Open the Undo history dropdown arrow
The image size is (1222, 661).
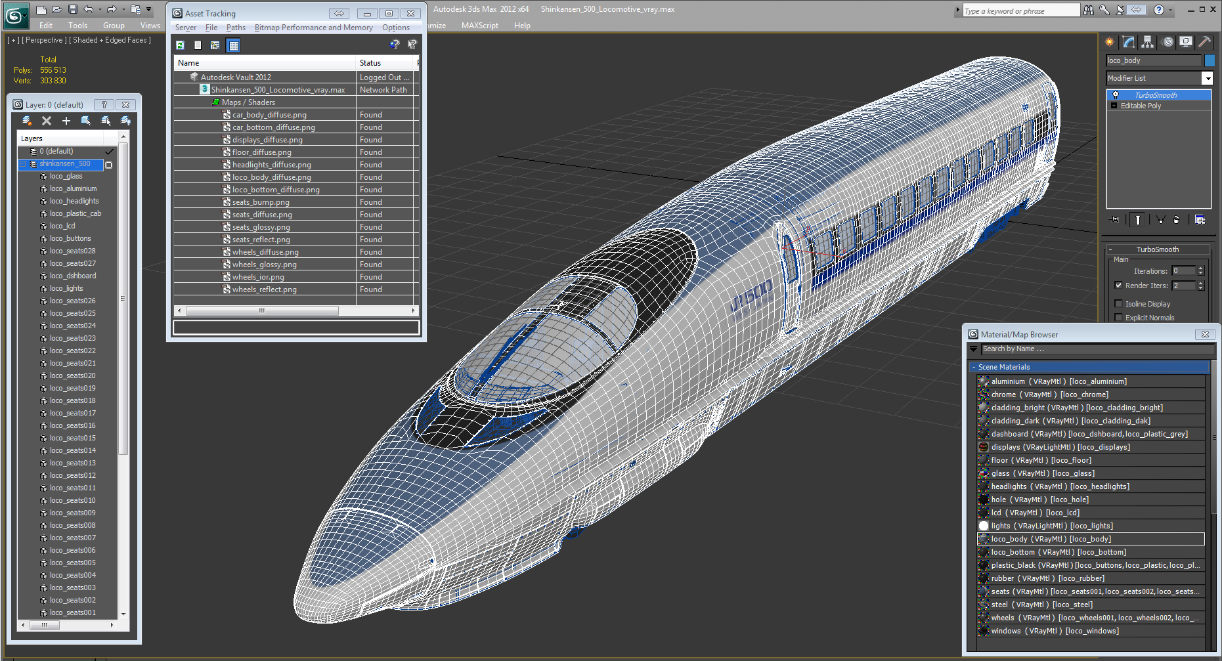(x=100, y=9)
